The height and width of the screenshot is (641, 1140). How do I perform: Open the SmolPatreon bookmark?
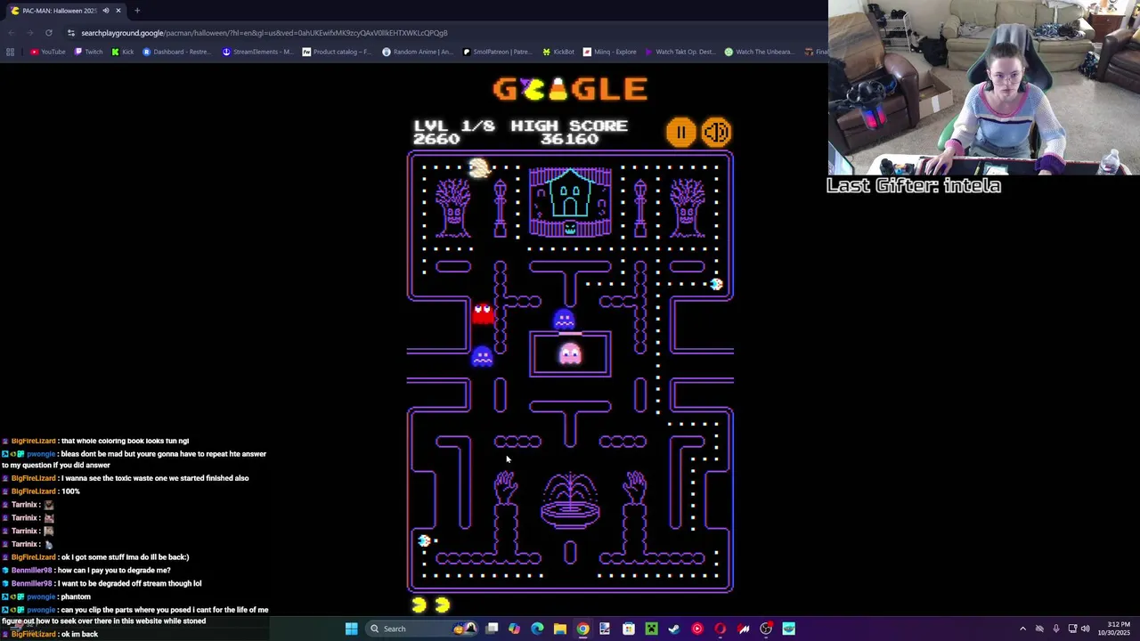click(x=497, y=52)
